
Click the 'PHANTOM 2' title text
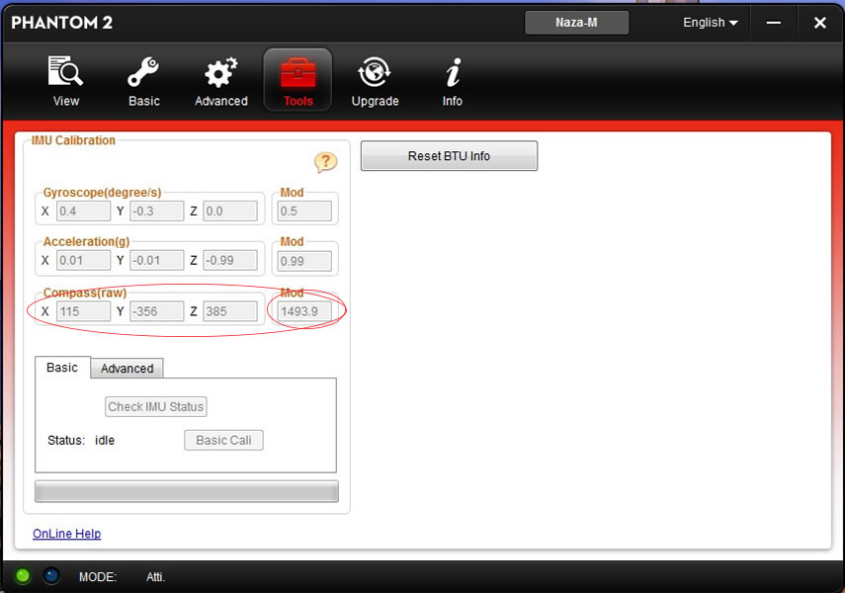tap(61, 23)
